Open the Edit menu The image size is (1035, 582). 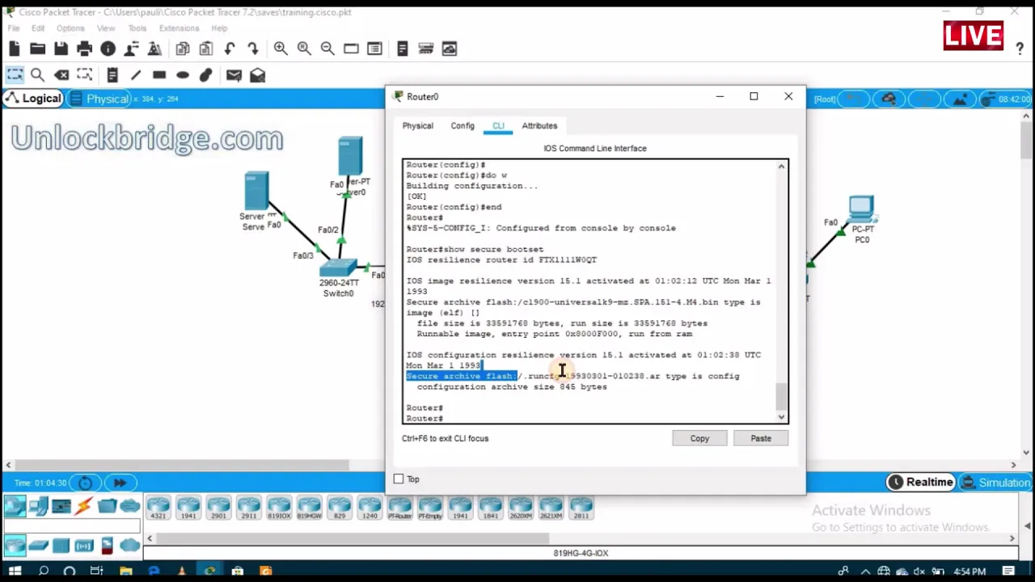pyautogui.click(x=38, y=28)
